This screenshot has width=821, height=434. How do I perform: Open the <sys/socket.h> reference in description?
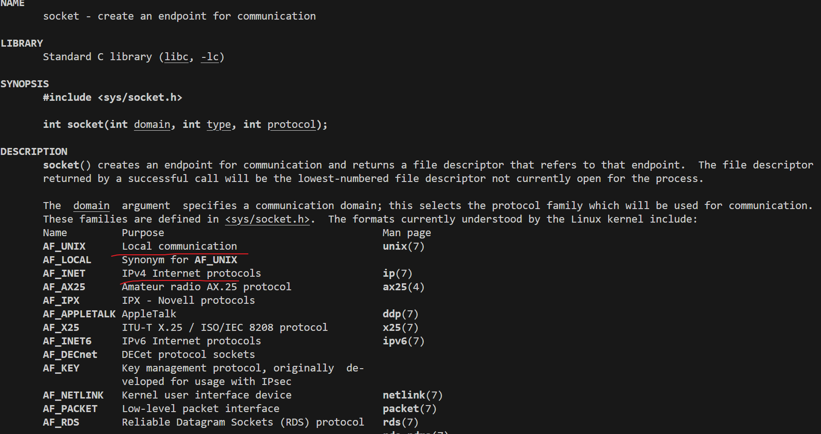pos(267,219)
